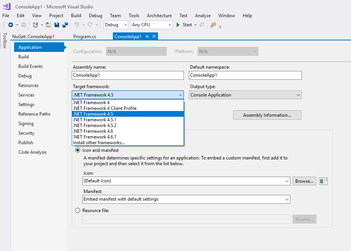
Task: Click the Assembly name text field
Action: point(128,75)
